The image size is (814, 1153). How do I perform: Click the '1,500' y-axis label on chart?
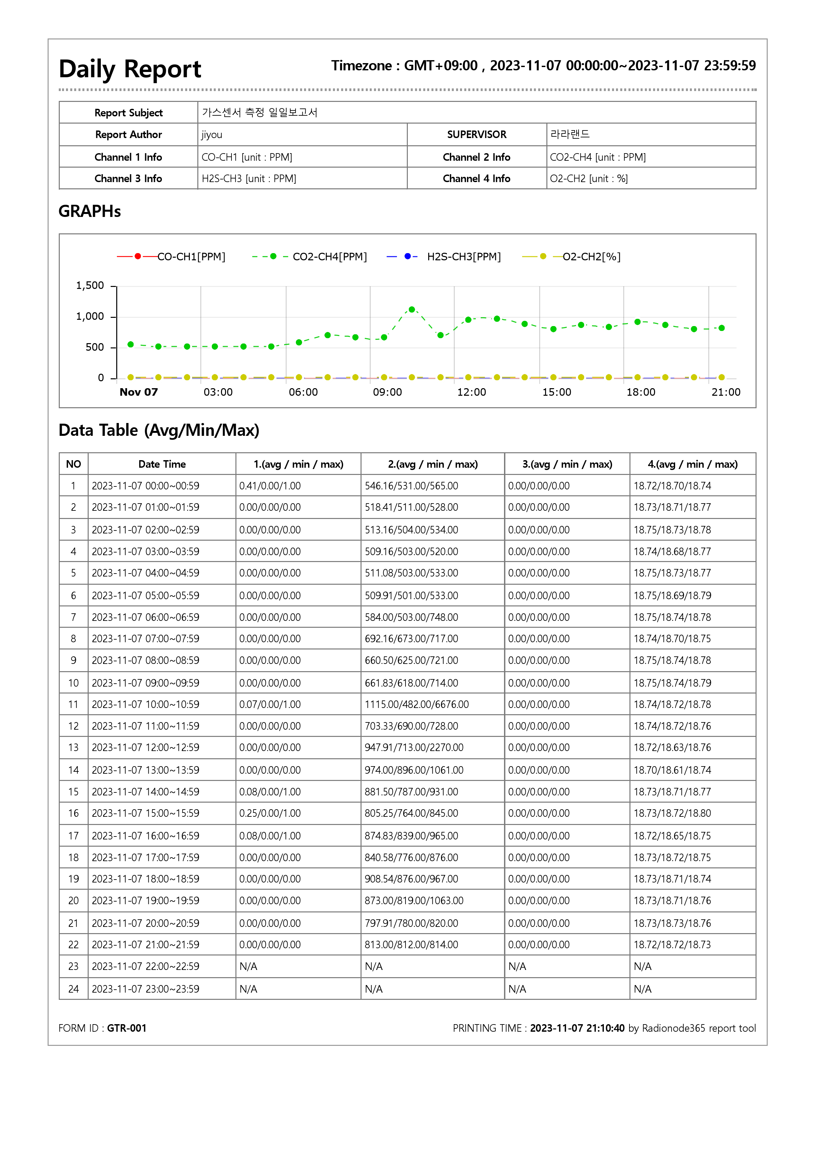[90, 286]
